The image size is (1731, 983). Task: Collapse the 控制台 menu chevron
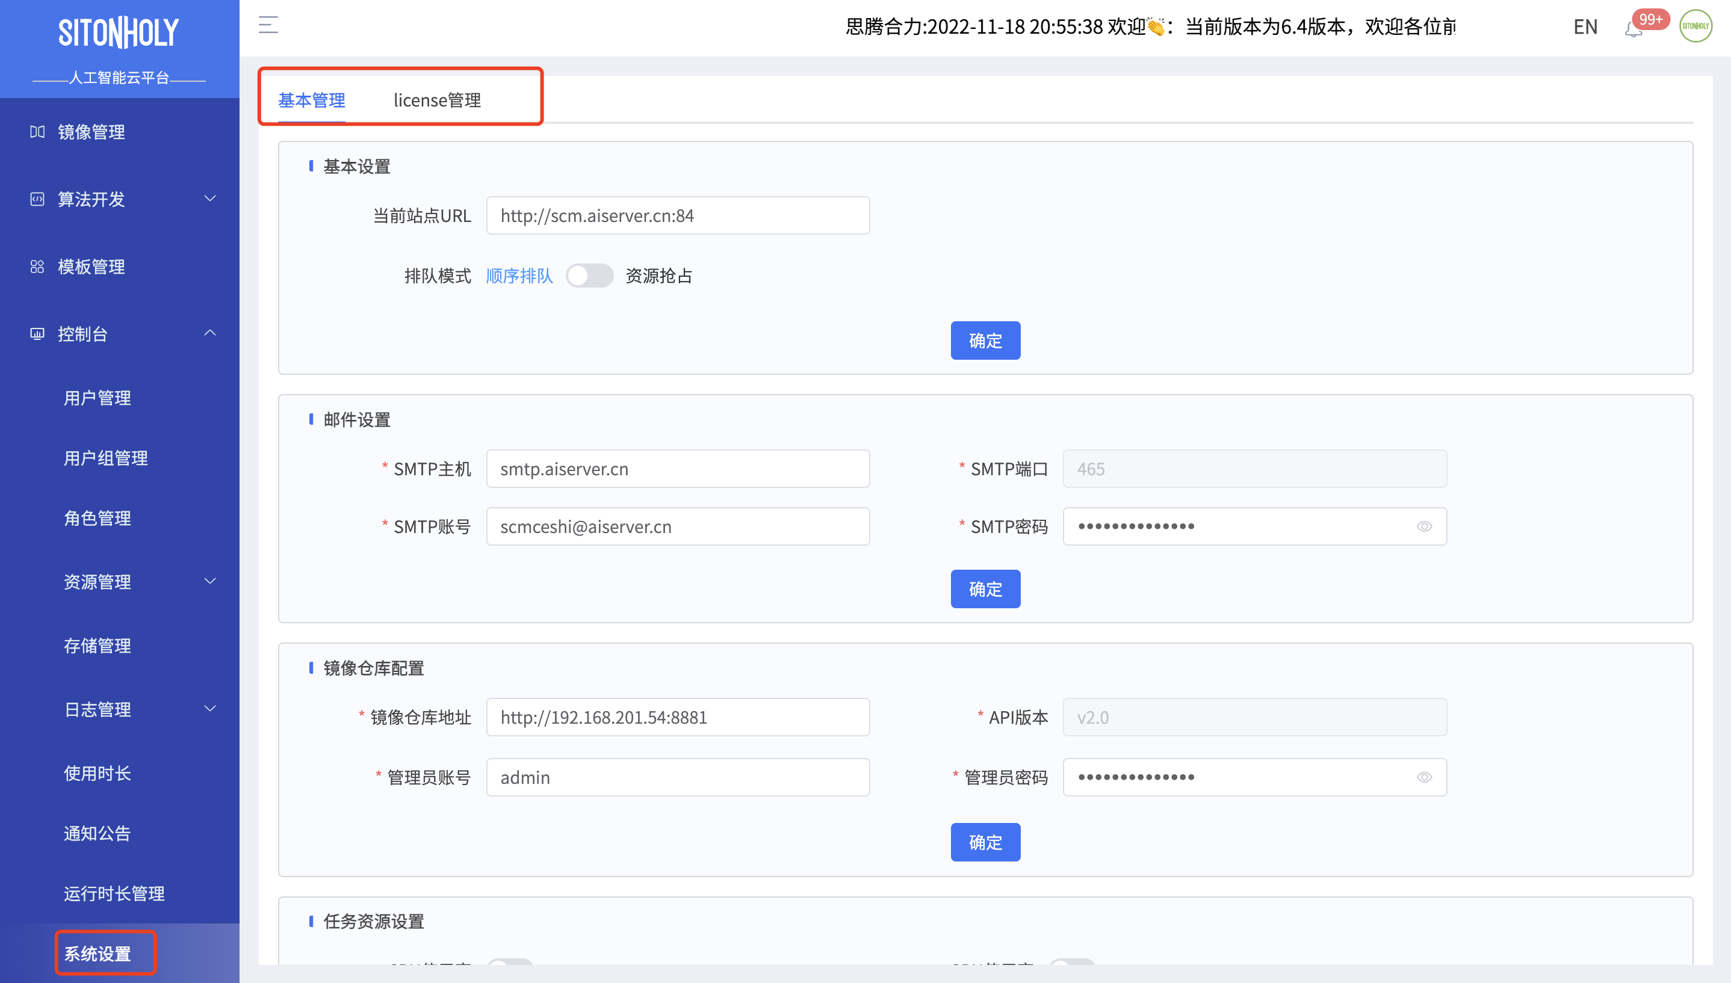[x=210, y=333]
